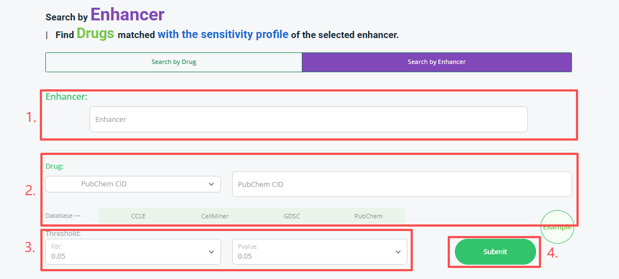Open the PubChem CID type dropdown
619x279 pixels.
pyautogui.click(x=133, y=184)
